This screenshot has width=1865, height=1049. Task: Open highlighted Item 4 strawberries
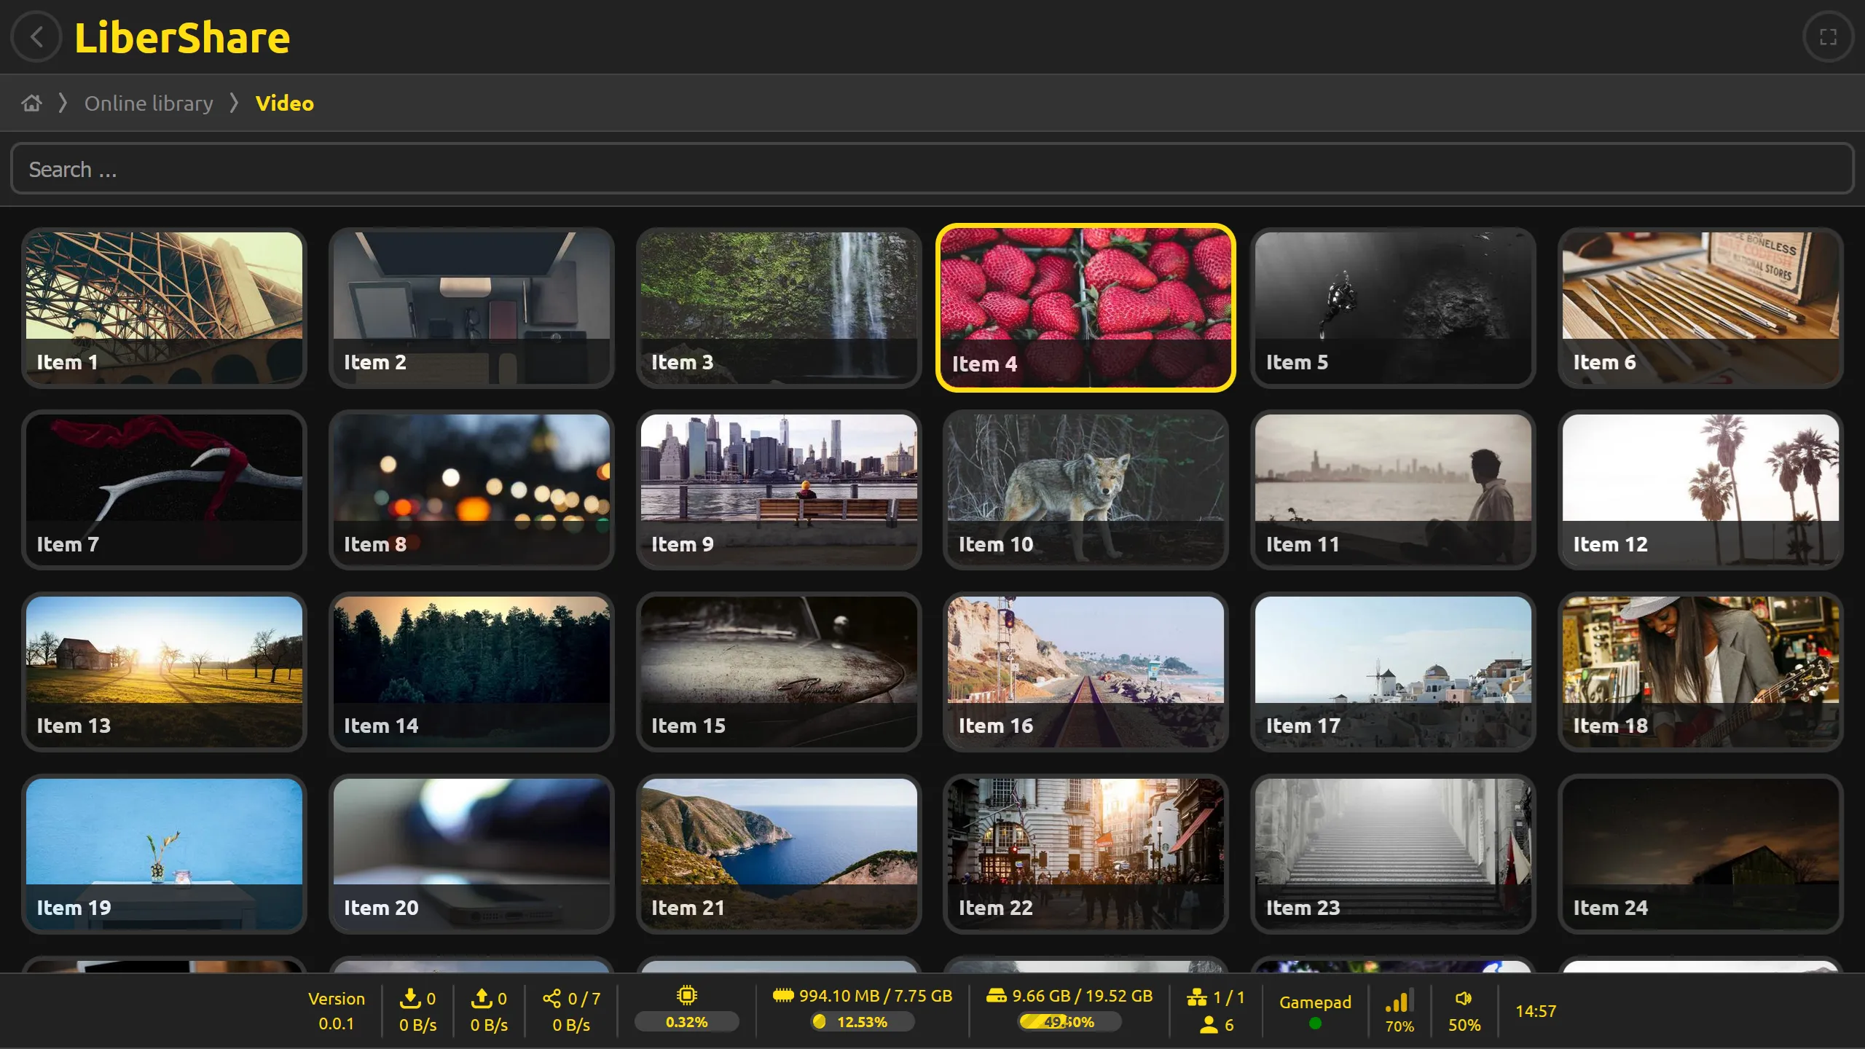[x=1085, y=307]
